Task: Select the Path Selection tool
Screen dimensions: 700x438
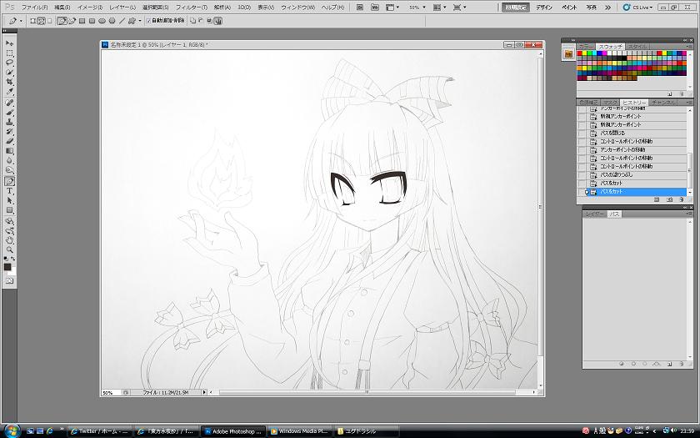Action: (x=9, y=201)
